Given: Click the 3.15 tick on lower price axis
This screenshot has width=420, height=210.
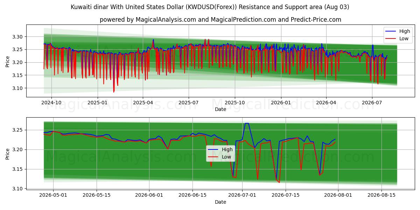Looking at the screenshot, I should click(18, 169).
